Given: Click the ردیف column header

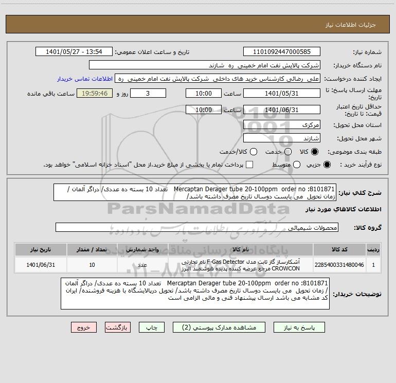Looking at the screenshot, I should click(x=373, y=249).
